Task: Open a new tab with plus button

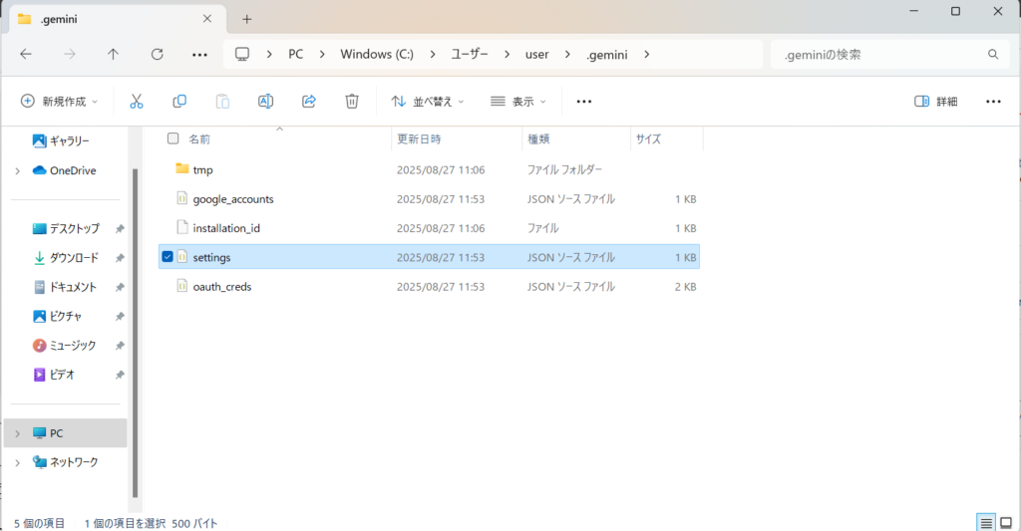Action: coord(247,19)
